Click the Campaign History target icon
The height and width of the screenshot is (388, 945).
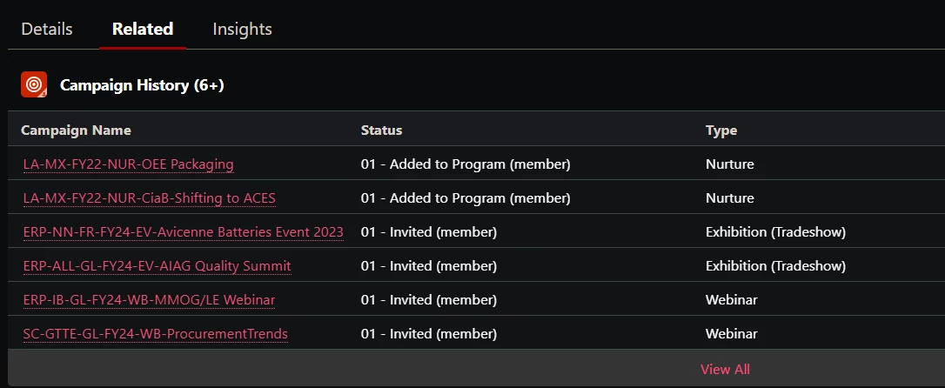coord(34,84)
